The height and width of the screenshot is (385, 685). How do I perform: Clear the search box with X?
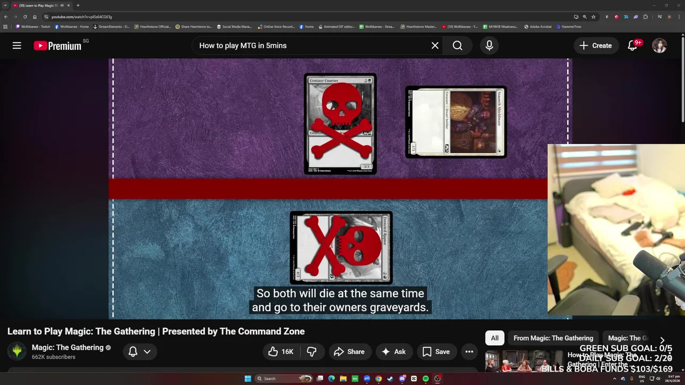point(435,45)
